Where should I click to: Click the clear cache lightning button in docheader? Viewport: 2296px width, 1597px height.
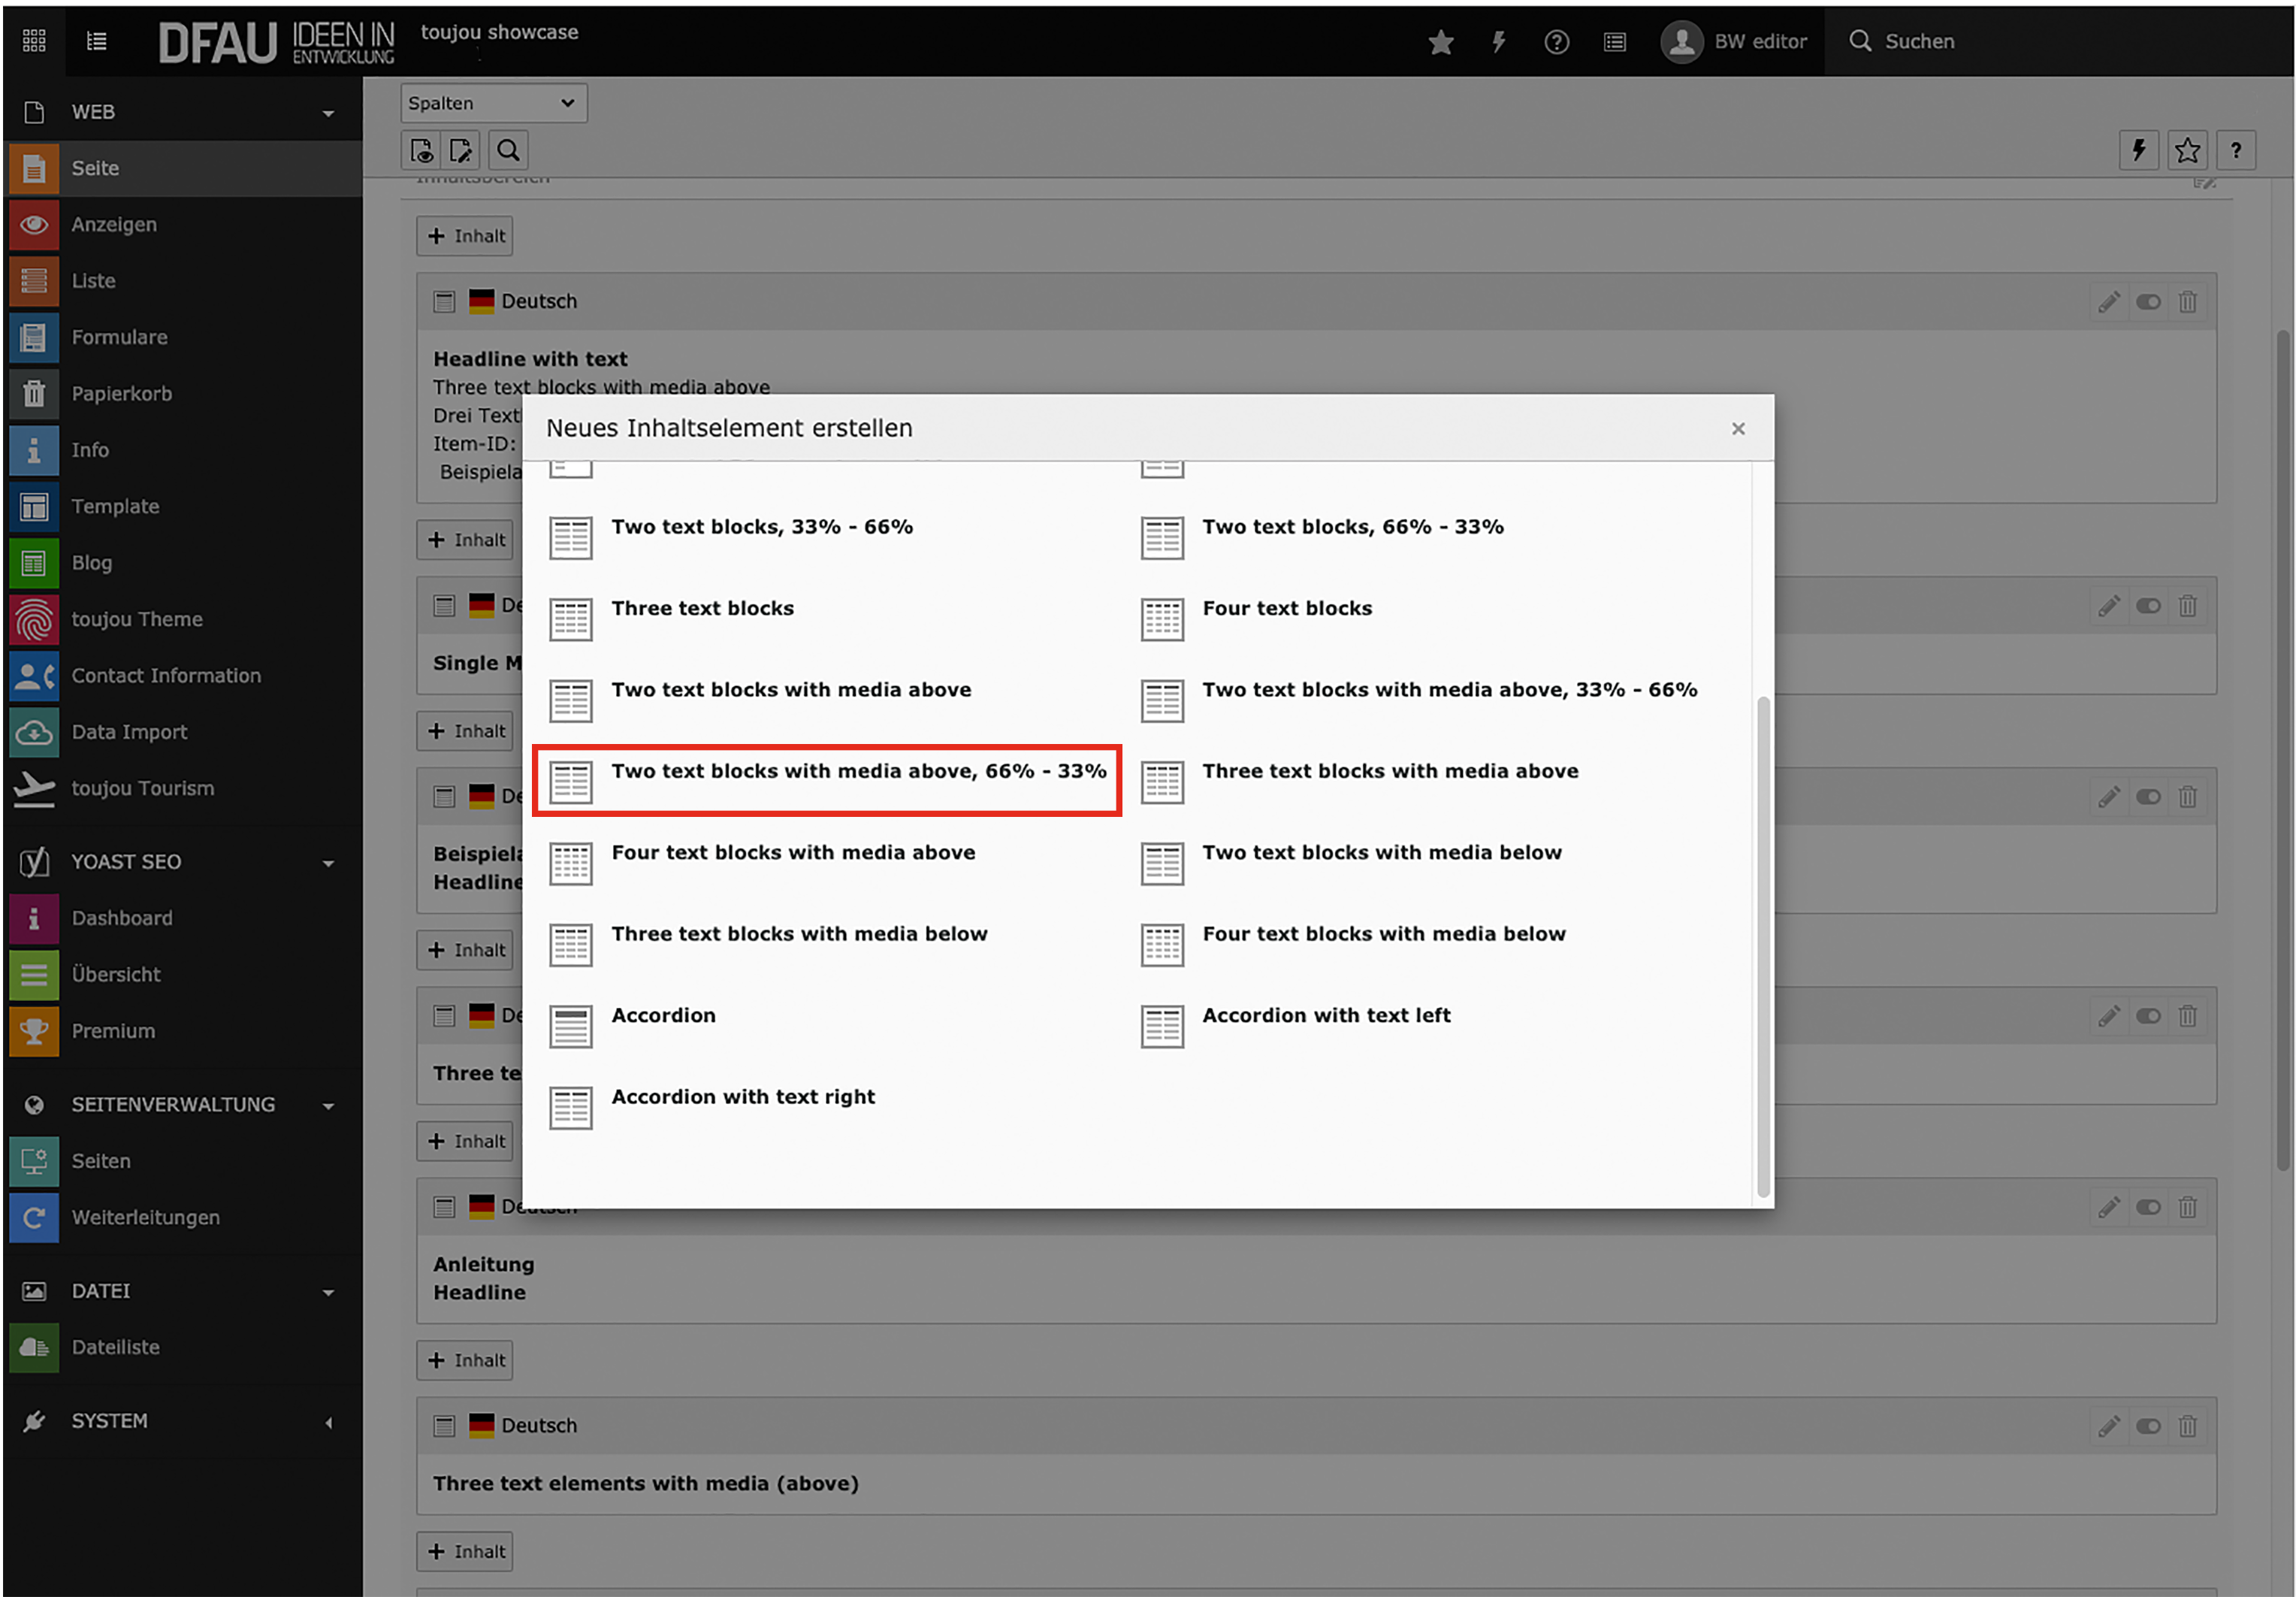coord(2139,151)
